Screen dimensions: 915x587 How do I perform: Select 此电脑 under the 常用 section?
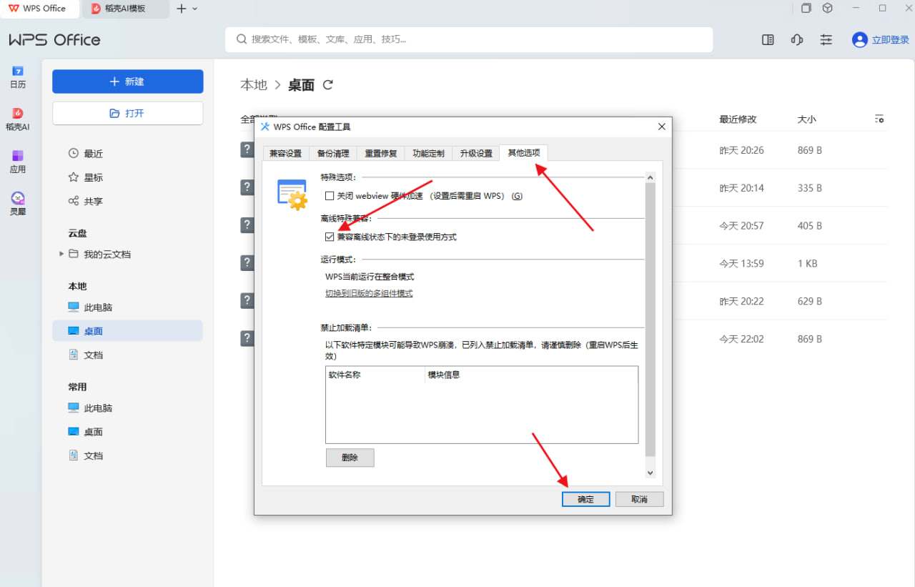tap(128, 408)
